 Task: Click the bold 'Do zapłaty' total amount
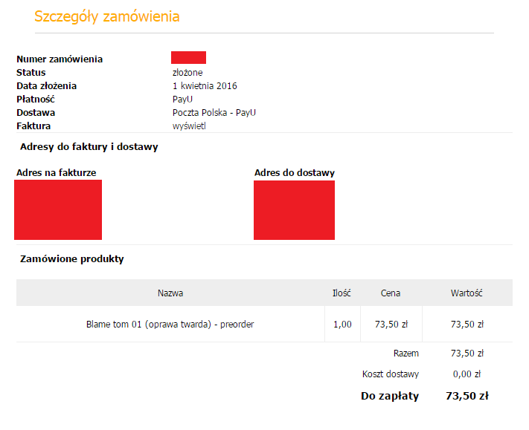tap(467, 396)
